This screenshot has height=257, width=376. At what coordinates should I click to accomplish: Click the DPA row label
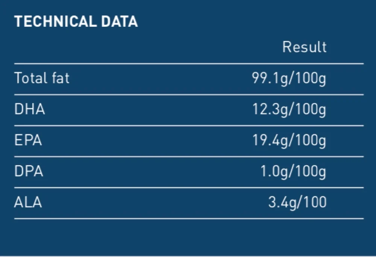click(x=29, y=171)
